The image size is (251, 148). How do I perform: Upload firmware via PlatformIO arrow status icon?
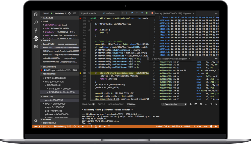83,127
